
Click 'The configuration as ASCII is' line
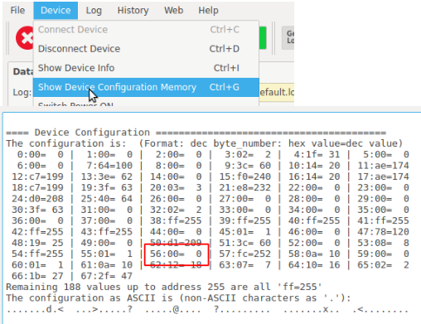[178, 298]
